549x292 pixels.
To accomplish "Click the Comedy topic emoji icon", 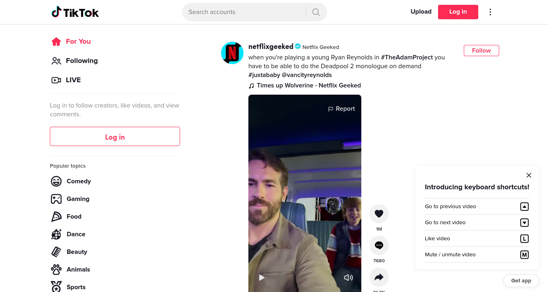I will (x=56, y=181).
